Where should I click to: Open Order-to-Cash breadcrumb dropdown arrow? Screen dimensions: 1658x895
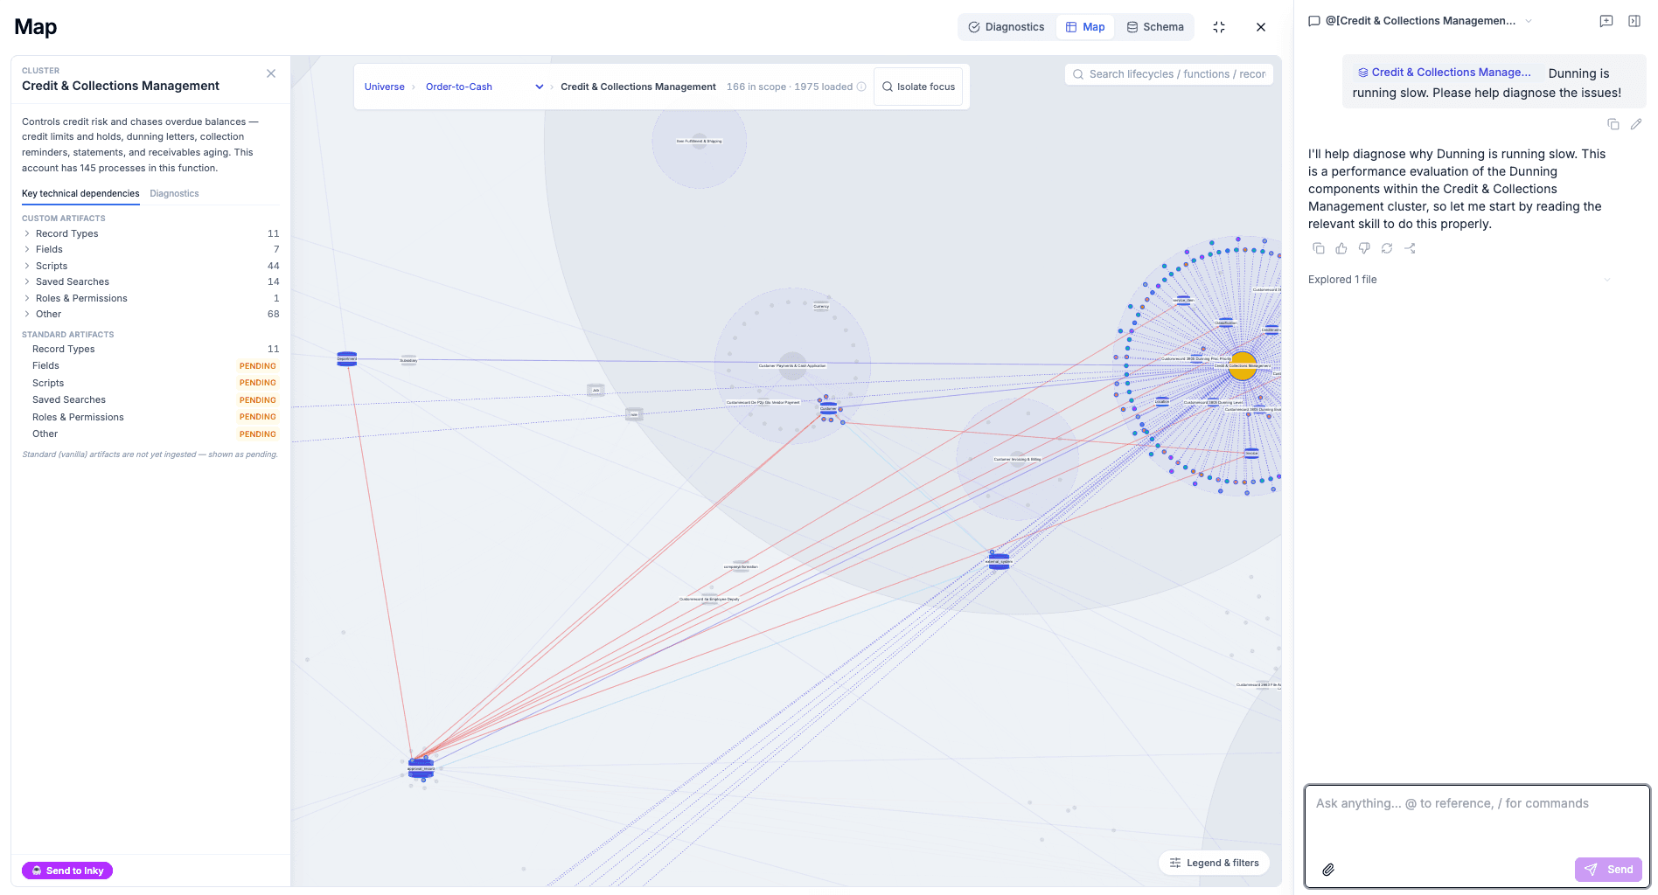tap(540, 87)
